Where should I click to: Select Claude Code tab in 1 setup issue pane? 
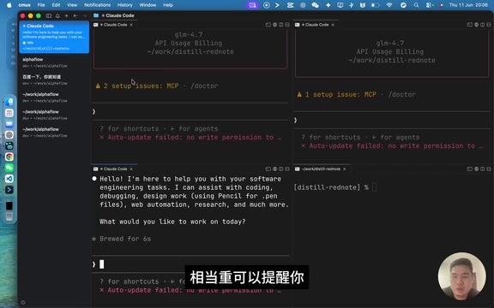pos(315,25)
